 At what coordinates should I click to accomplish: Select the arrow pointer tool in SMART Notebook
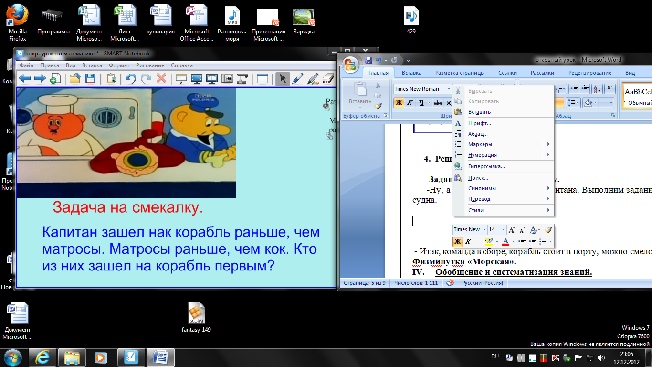(x=283, y=78)
